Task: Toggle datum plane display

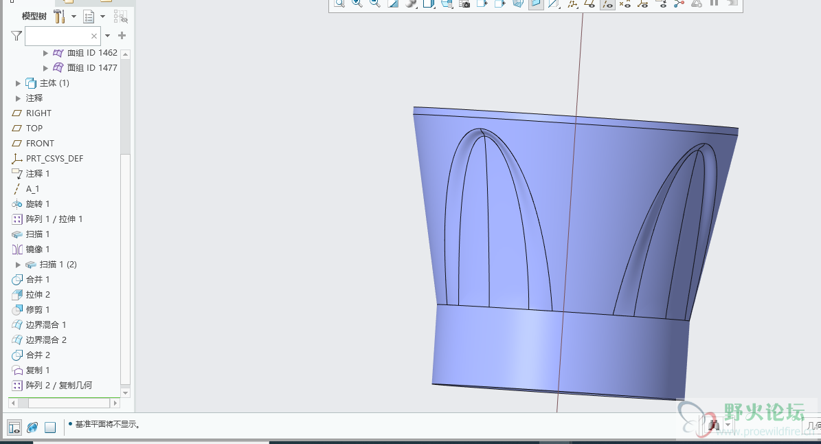Action: 589,3
